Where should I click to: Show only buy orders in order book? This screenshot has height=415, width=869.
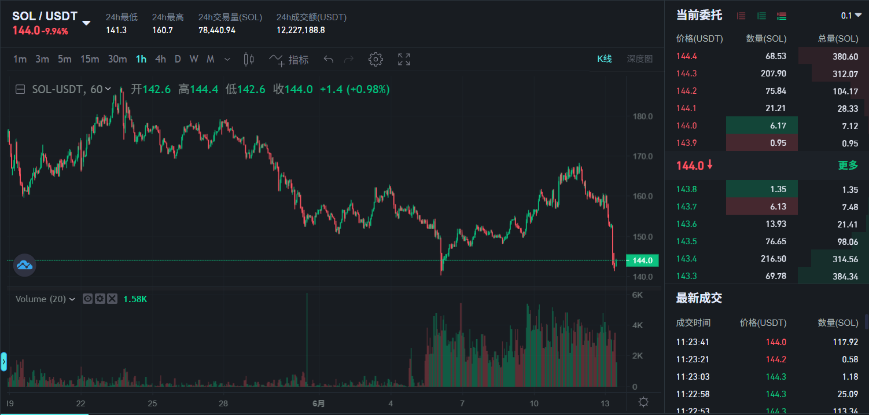761,16
